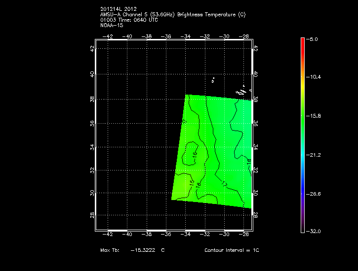Click the -5.0 label at color bar top
The width and height of the screenshot is (358, 271).
coord(314,39)
